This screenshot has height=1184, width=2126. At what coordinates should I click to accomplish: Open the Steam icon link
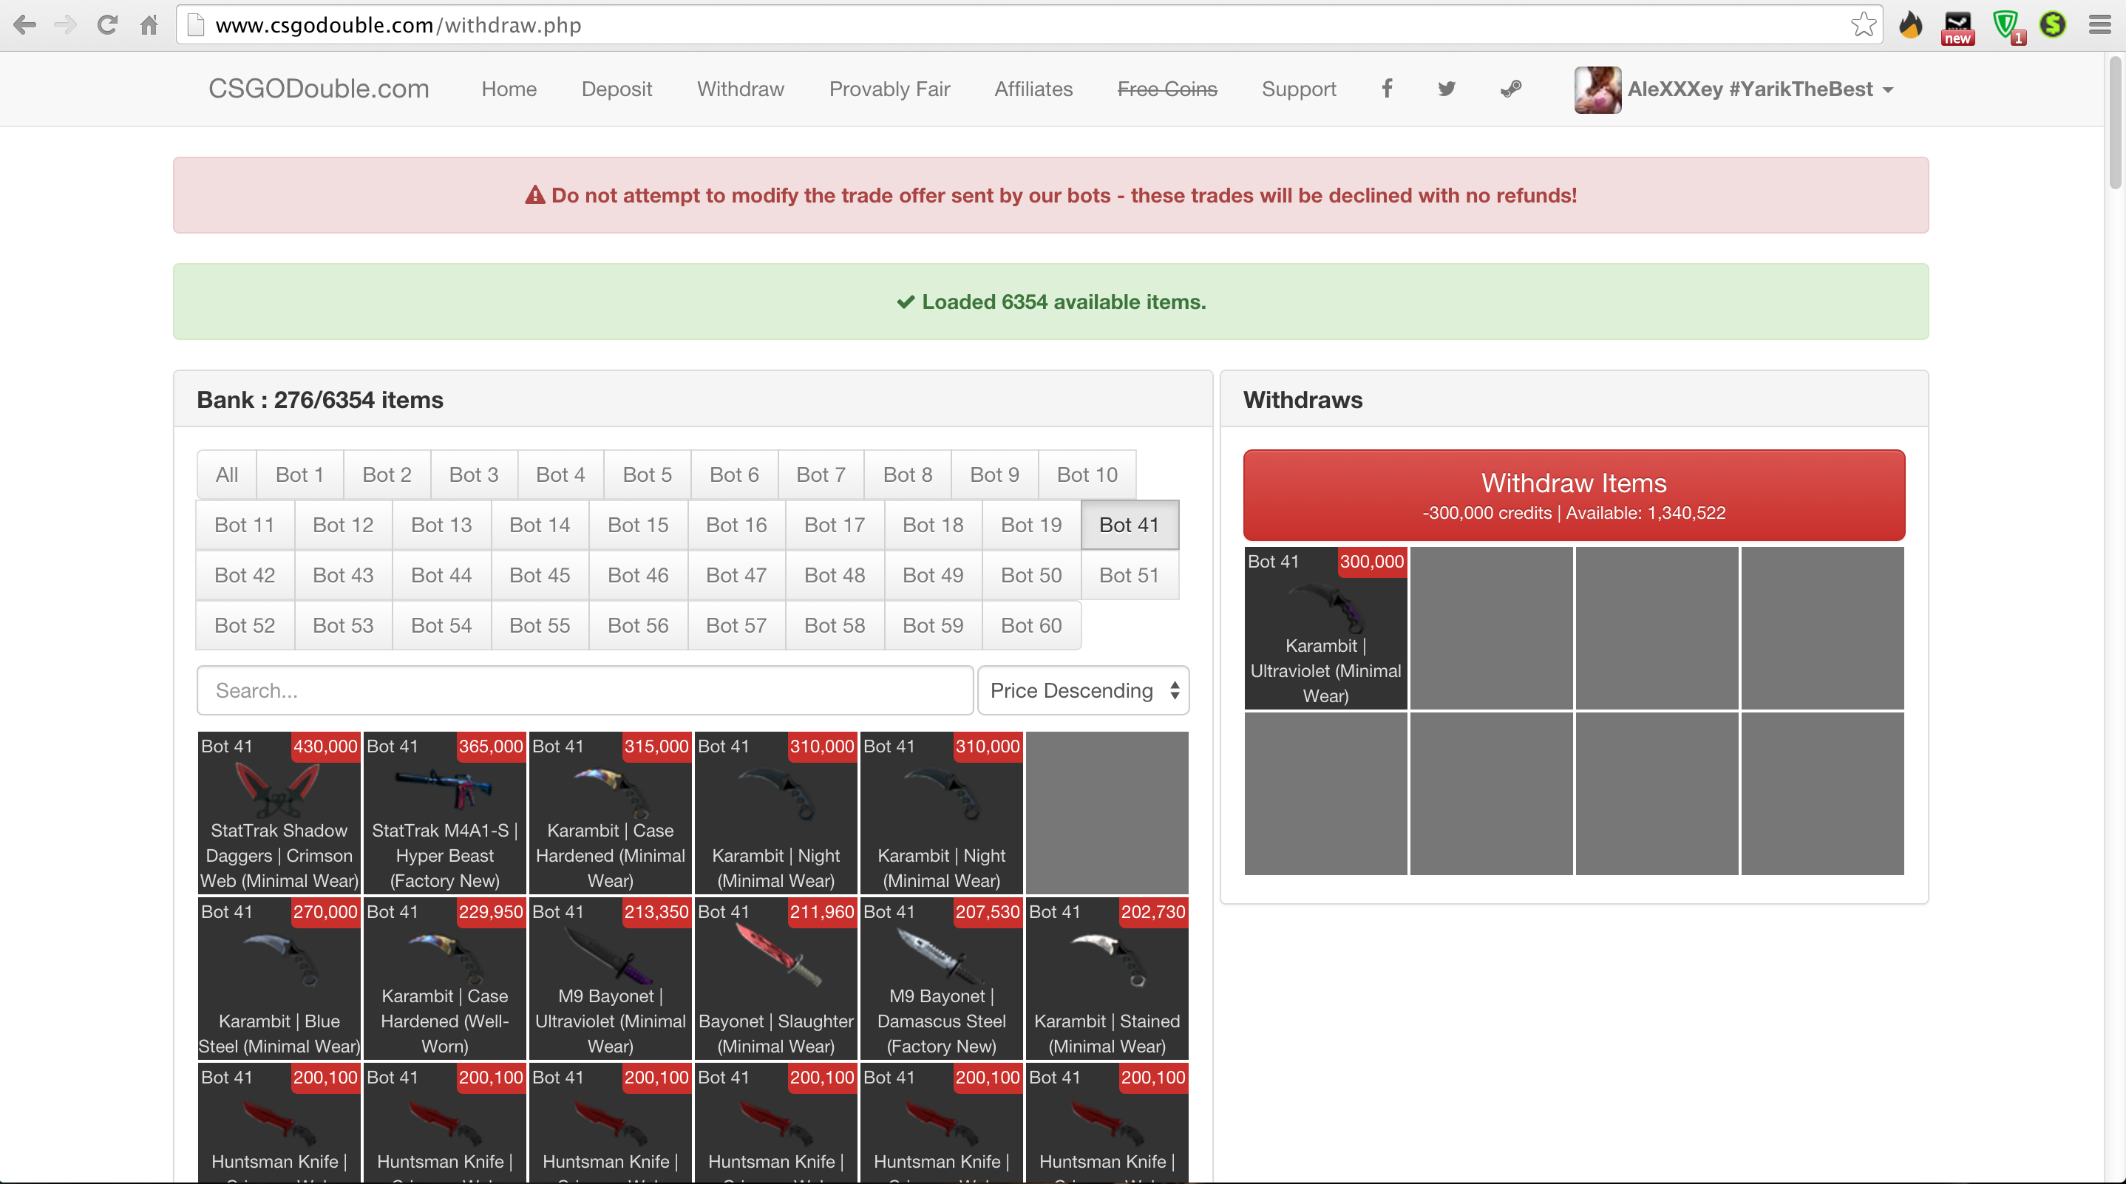1510,88
